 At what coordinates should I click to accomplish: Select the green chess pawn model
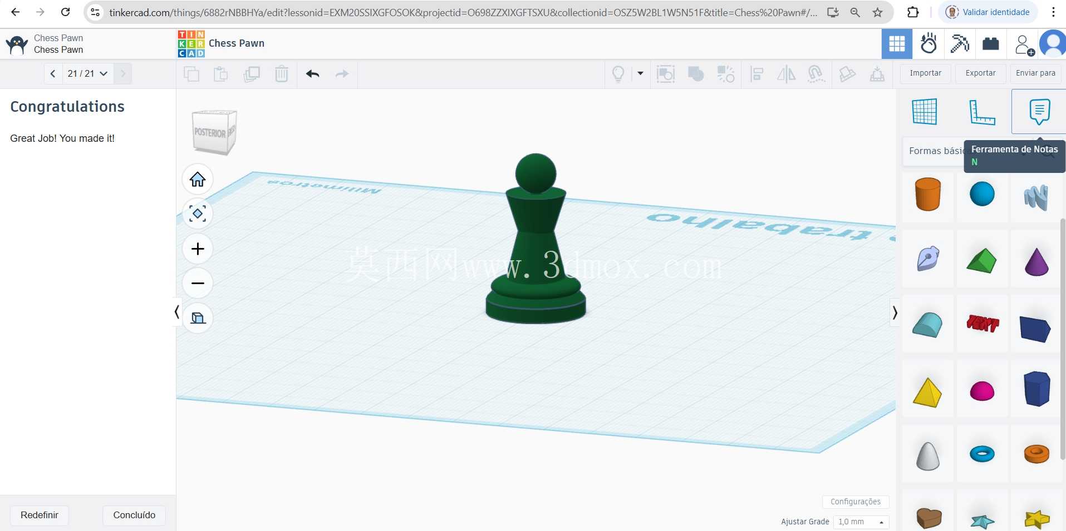(x=536, y=239)
